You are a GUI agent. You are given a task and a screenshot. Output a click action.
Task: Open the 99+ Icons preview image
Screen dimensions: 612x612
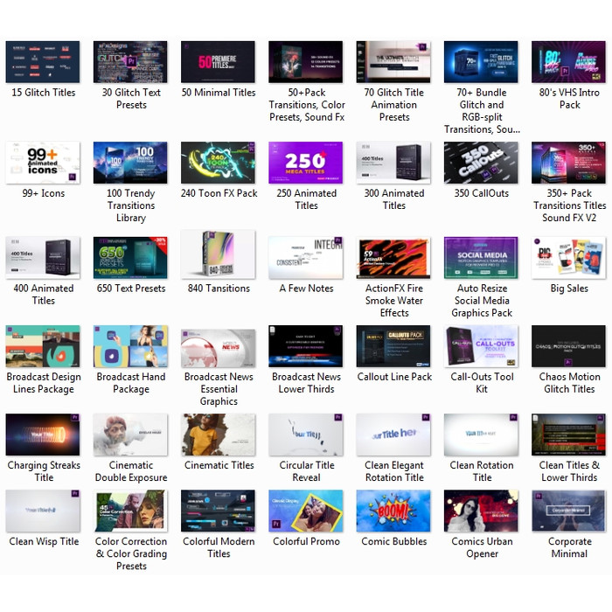43,163
